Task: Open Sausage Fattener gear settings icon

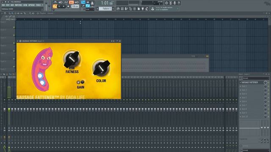Action: [x=20, y=41]
